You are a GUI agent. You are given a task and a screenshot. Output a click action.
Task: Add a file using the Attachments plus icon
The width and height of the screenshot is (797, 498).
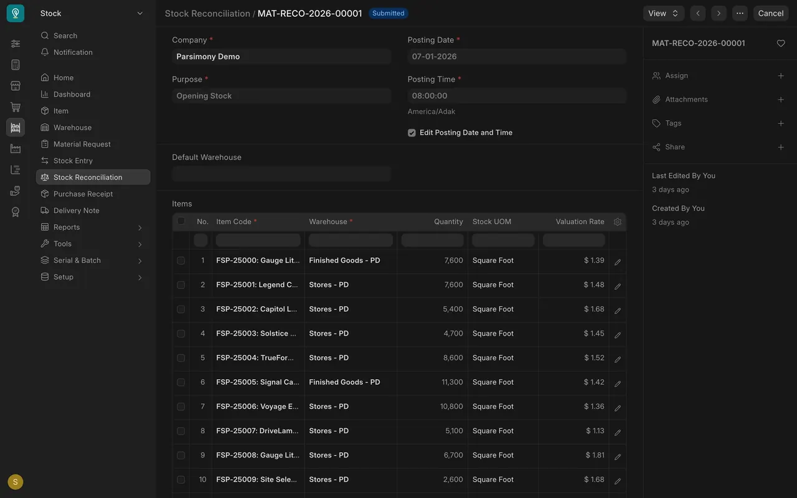[781, 100]
